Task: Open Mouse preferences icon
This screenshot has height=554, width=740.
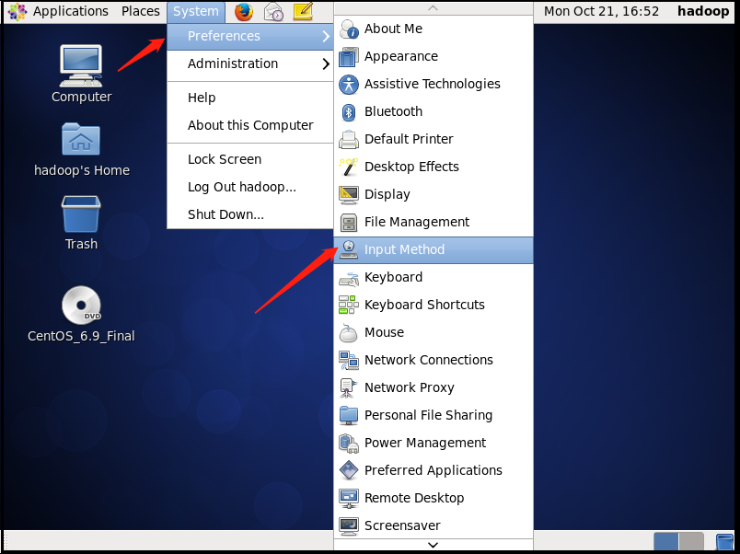Action: (x=349, y=333)
